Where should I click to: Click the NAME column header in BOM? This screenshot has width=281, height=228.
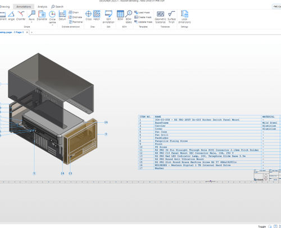click(x=158, y=117)
